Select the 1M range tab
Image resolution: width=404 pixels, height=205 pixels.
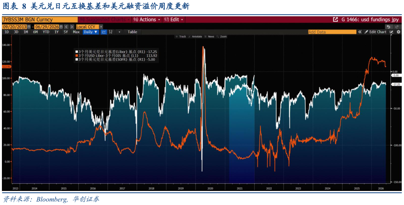click(26, 32)
